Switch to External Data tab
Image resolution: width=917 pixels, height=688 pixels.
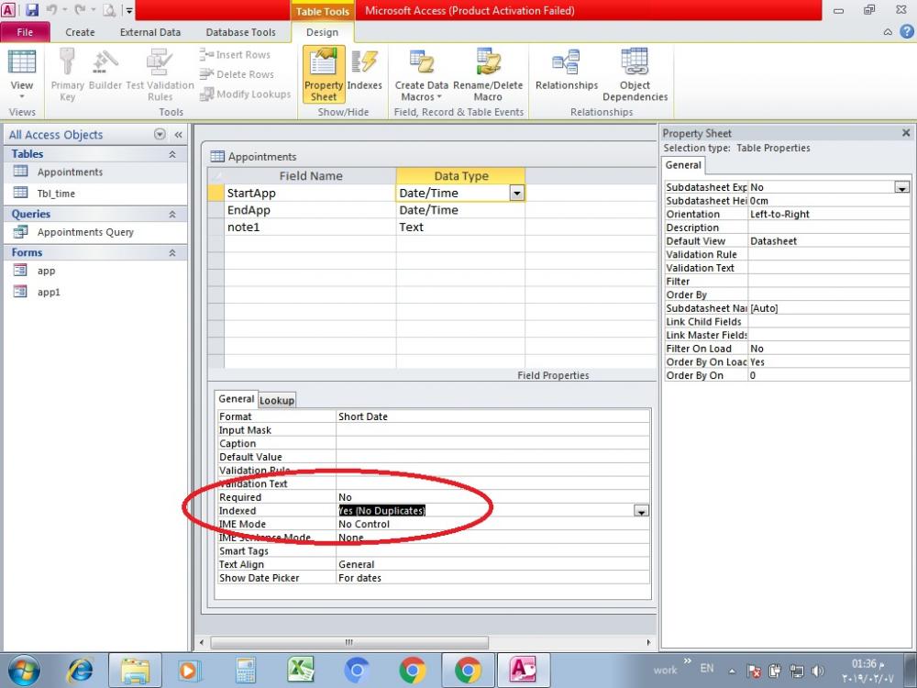pos(150,32)
